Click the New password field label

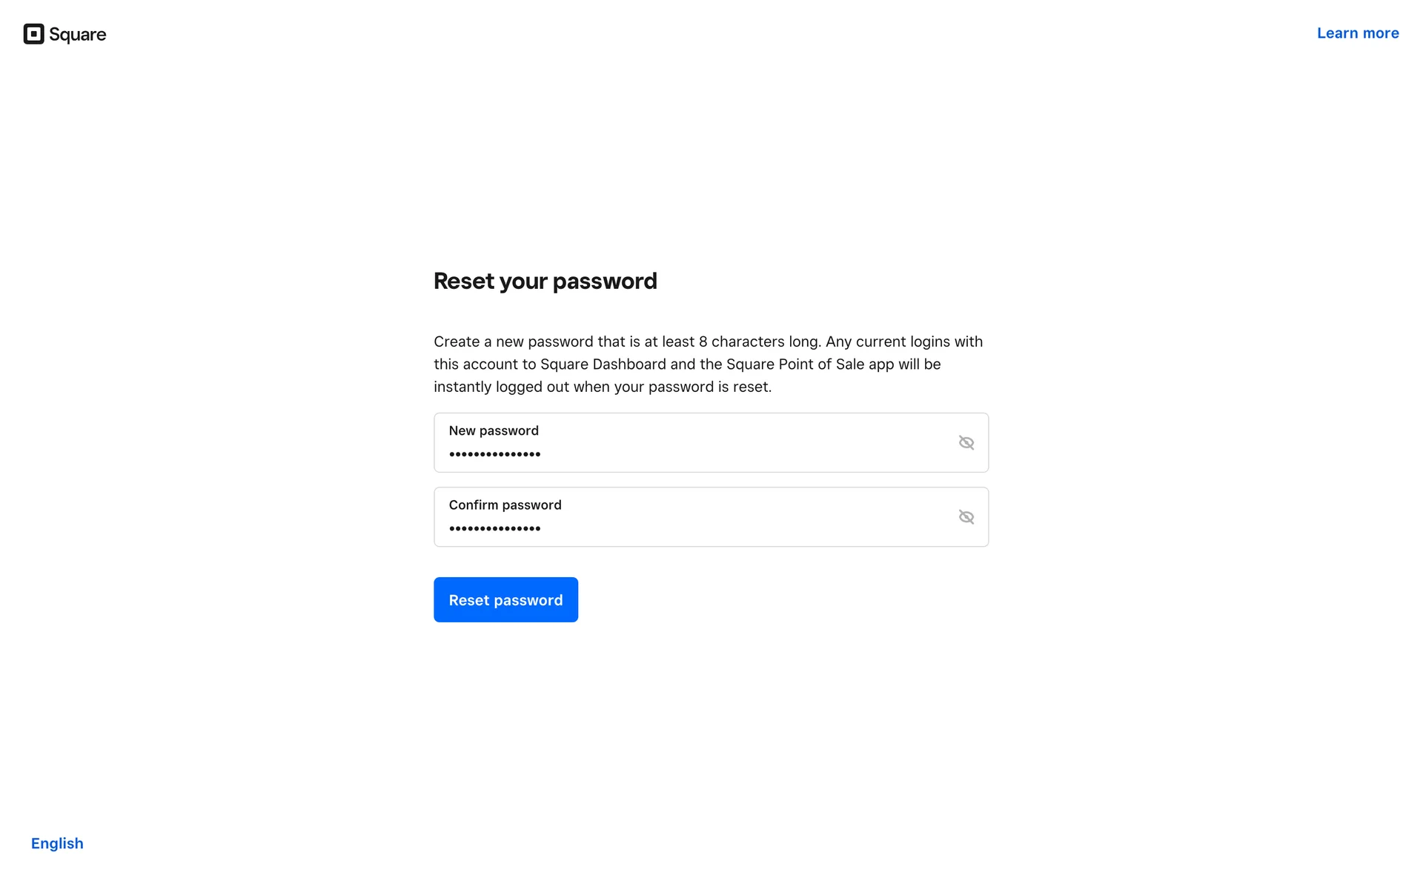[x=494, y=430]
